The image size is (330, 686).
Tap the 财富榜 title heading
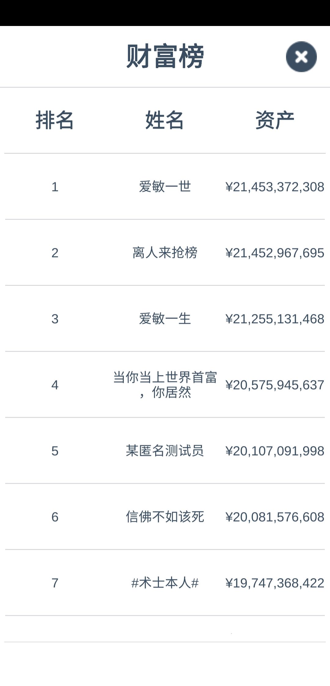(x=165, y=56)
